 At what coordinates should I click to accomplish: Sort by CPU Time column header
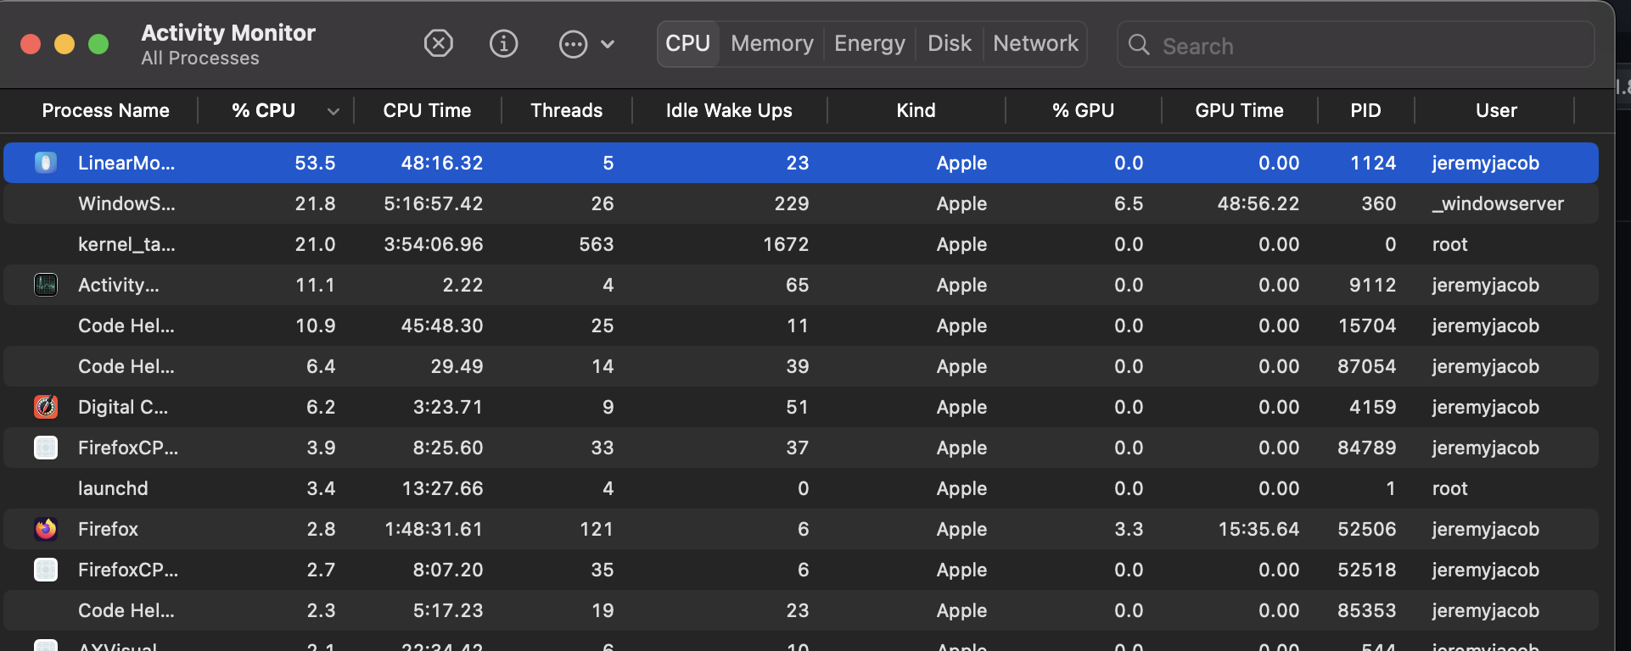(x=427, y=110)
